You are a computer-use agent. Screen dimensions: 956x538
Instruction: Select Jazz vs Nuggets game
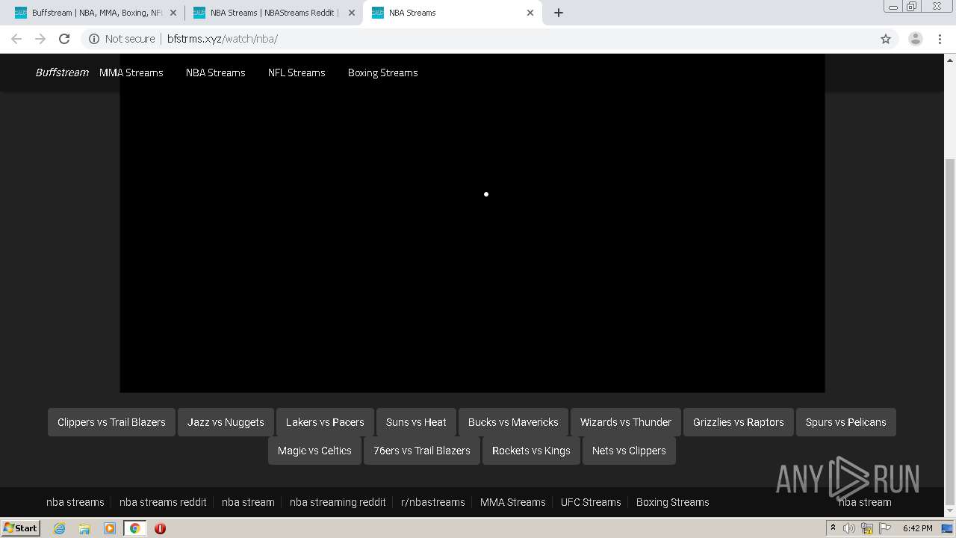pos(226,422)
